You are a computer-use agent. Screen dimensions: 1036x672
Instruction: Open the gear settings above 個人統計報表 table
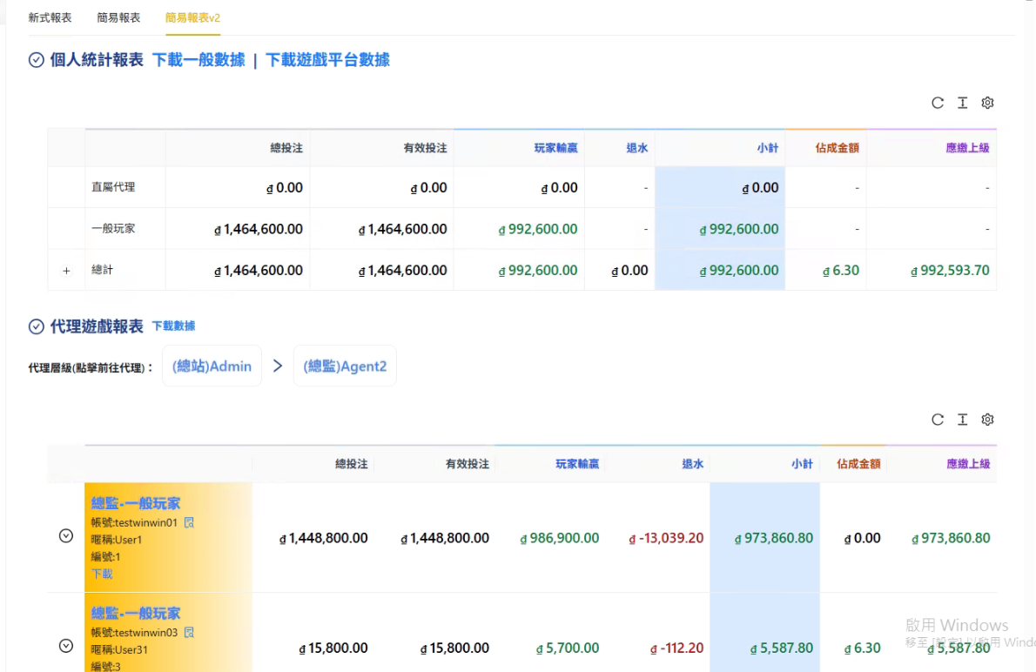[987, 103]
